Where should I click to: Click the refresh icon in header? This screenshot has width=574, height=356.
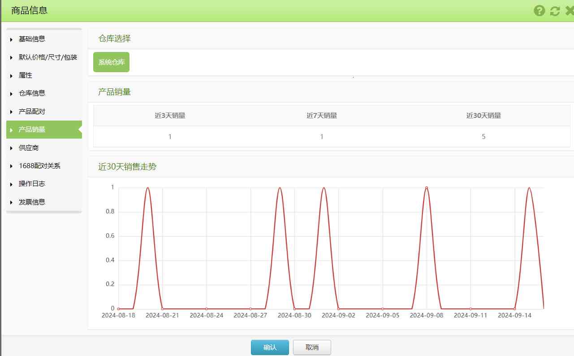555,11
